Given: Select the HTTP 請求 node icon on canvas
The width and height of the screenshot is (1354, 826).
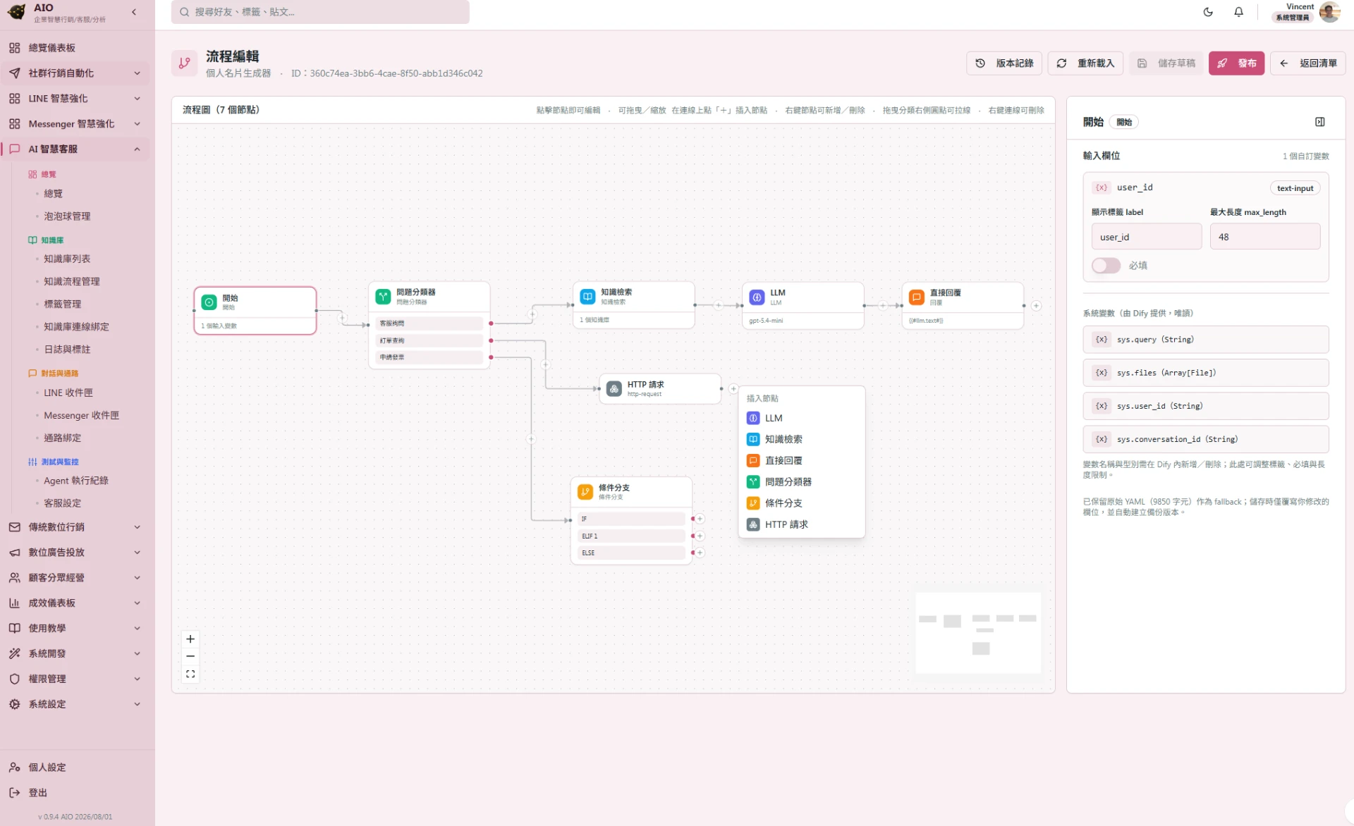Looking at the screenshot, I should [614, 388].
